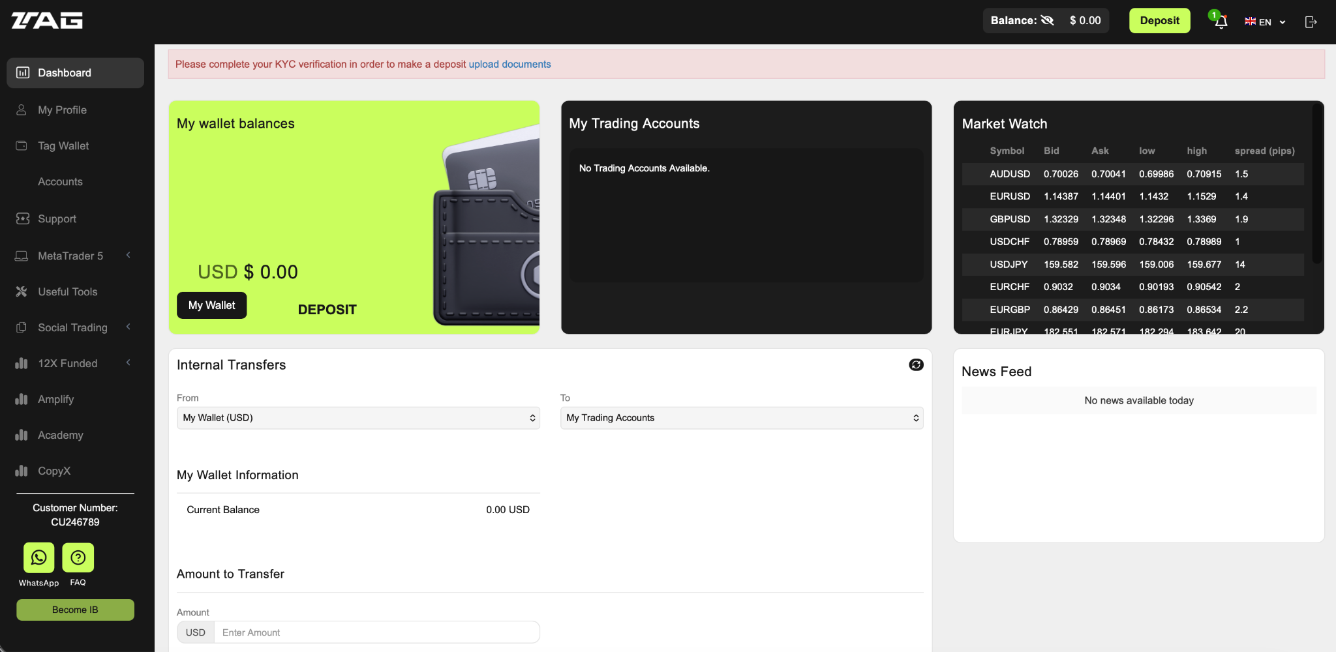Screen dimensions: 1336x652
Task: Open Tag Wallet page
Action: coord(63,145)
